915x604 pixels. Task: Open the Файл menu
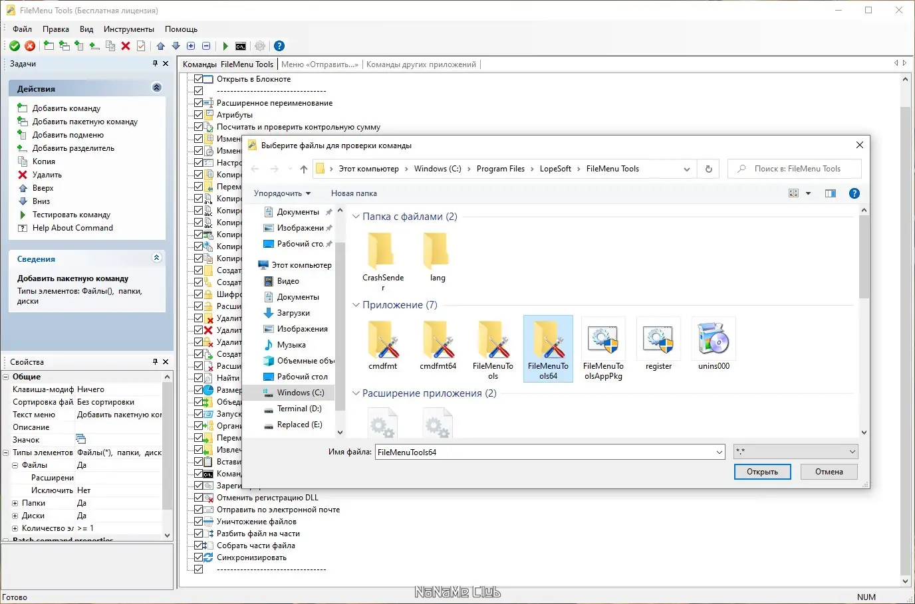tap(22, 29)
